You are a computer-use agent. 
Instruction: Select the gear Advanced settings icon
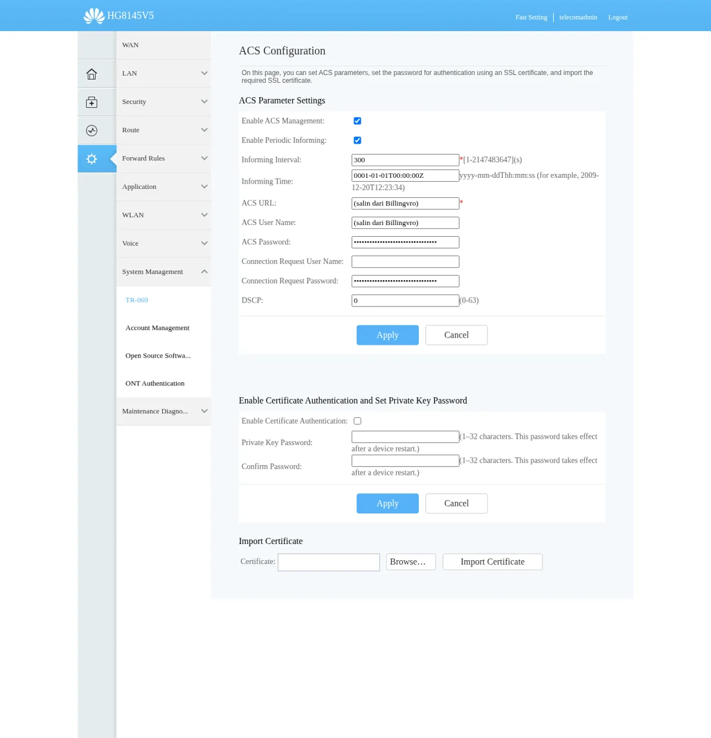(92, 158)
